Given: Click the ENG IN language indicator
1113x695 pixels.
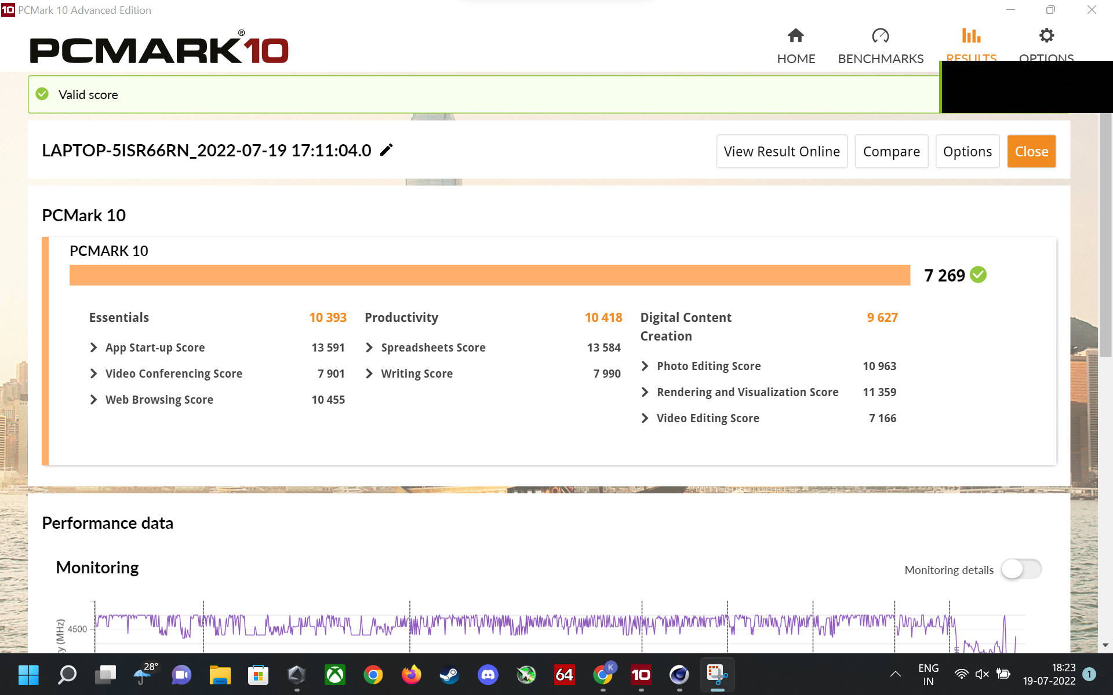Looking at the screenshot, I should [x=928, y=675].
